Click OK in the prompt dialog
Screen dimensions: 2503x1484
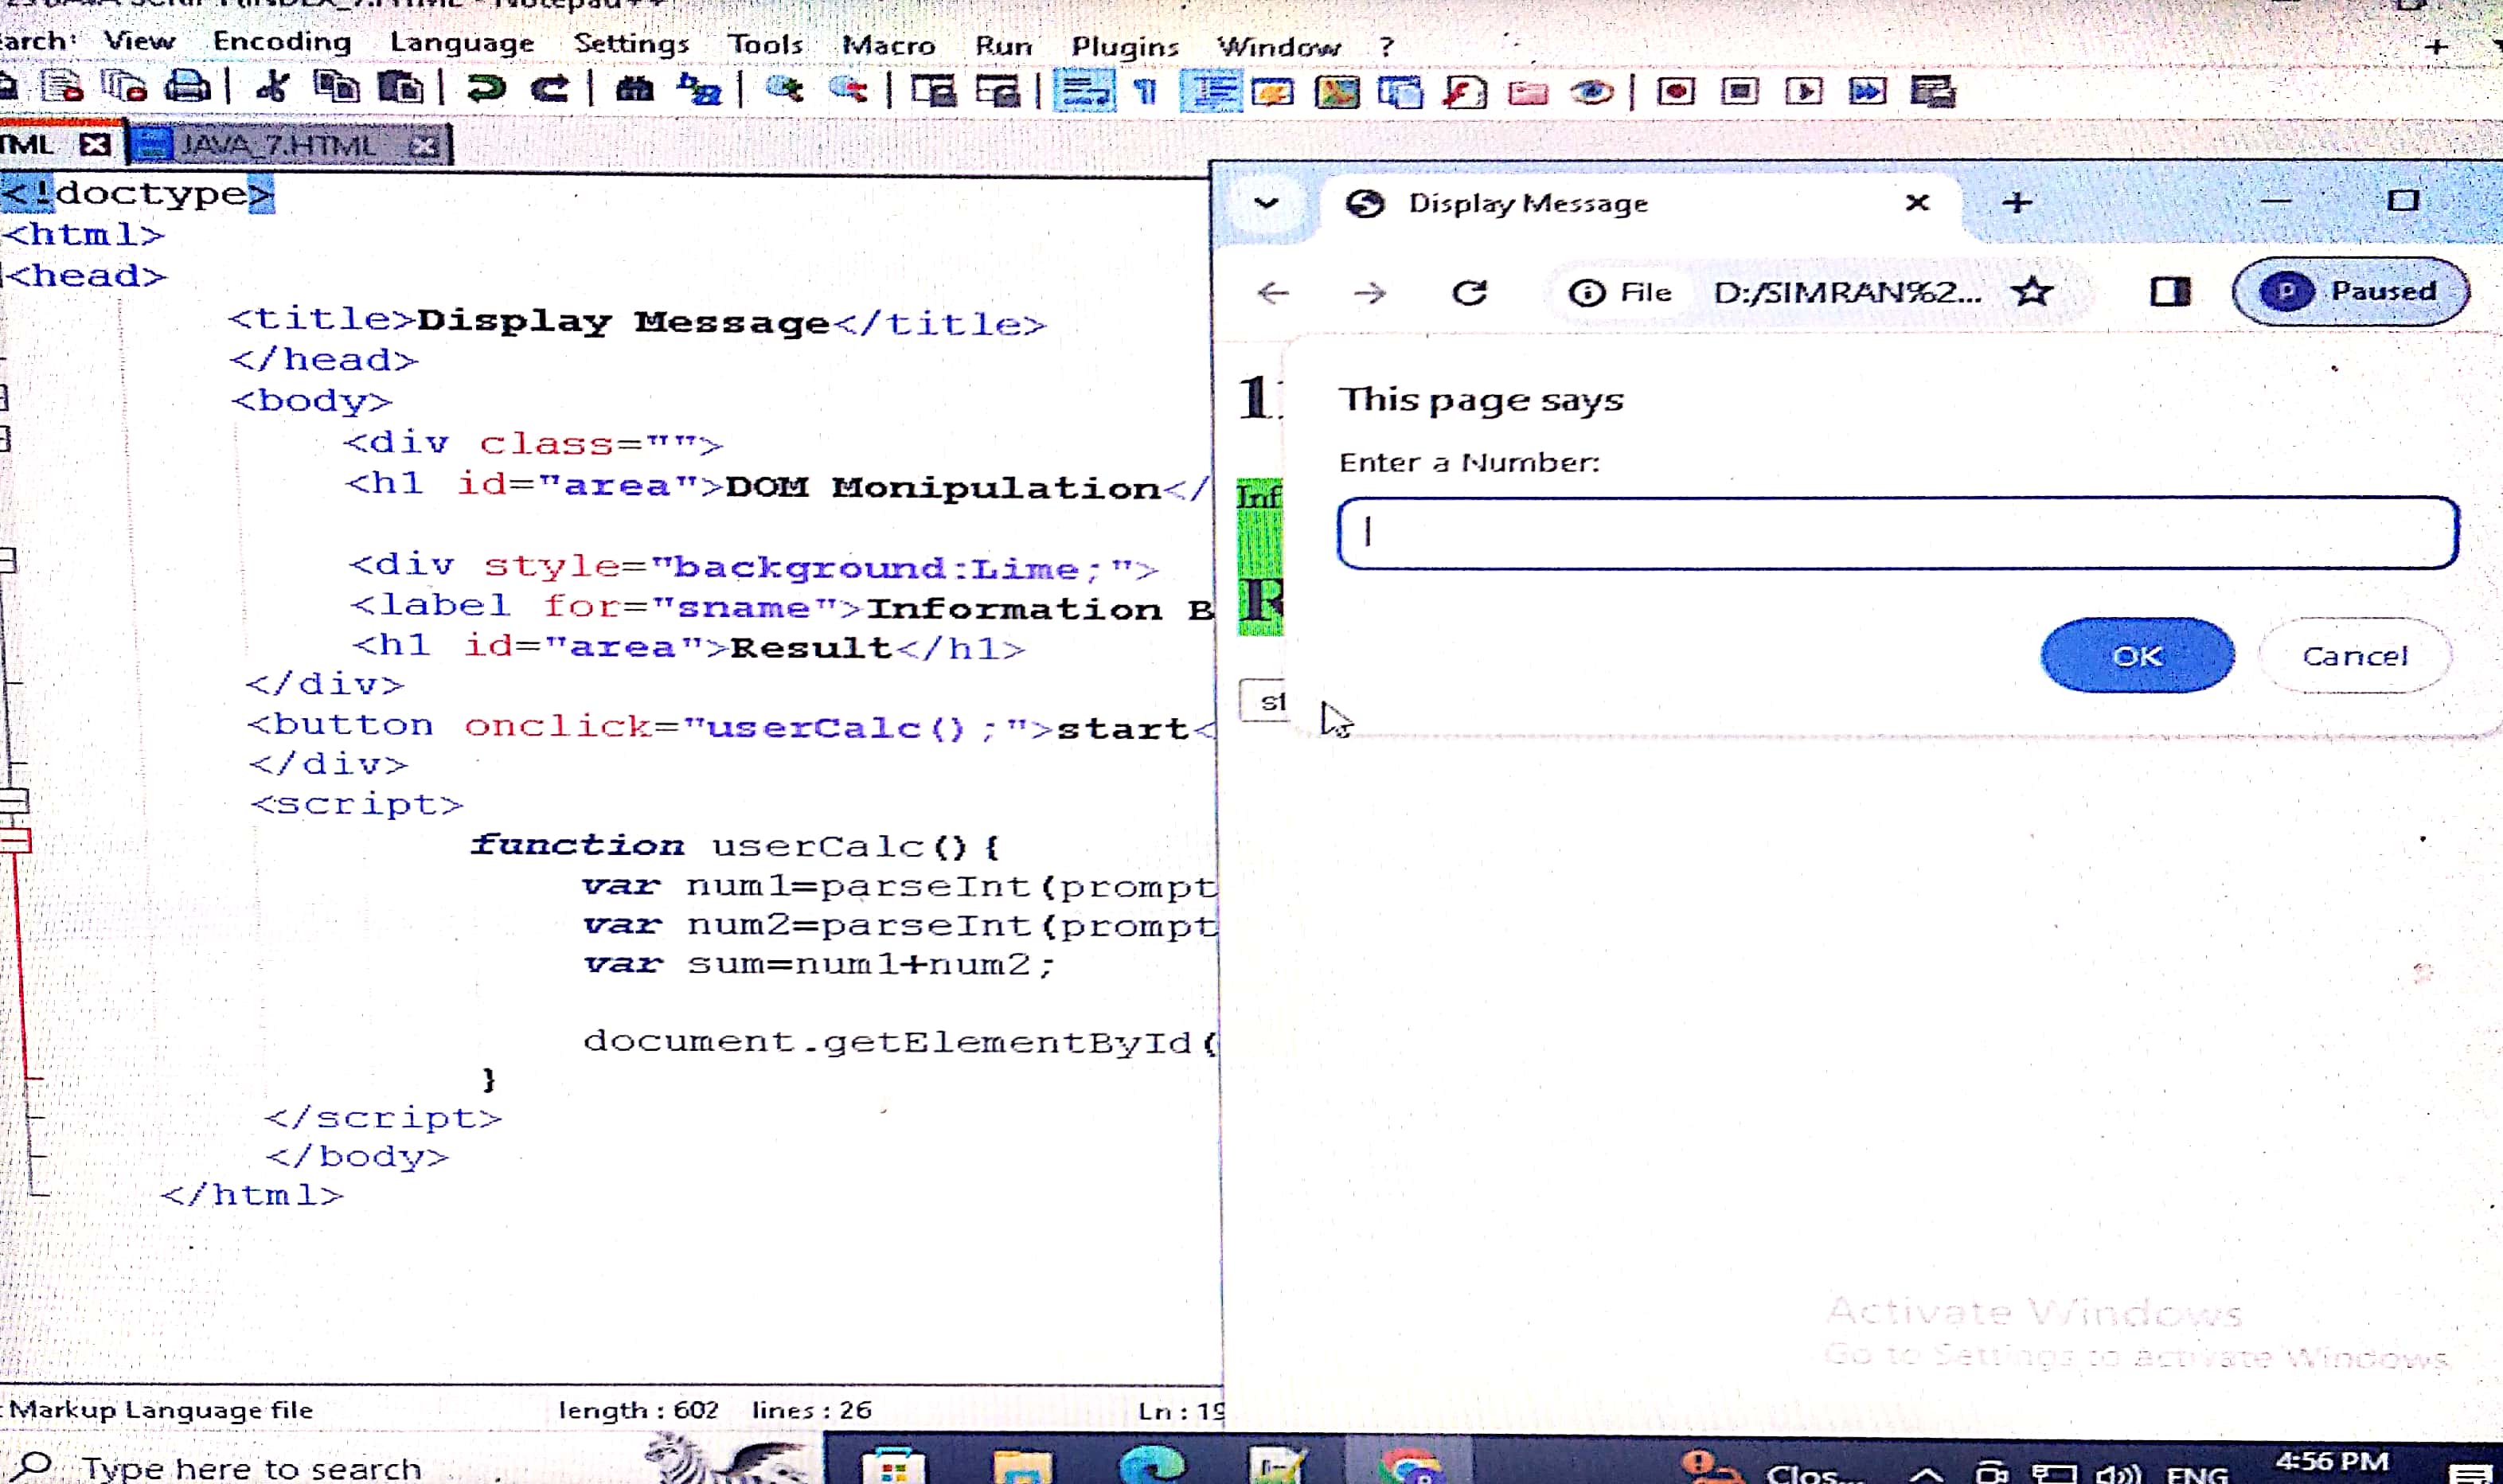pyautogui.click(x=2136, y=656)
